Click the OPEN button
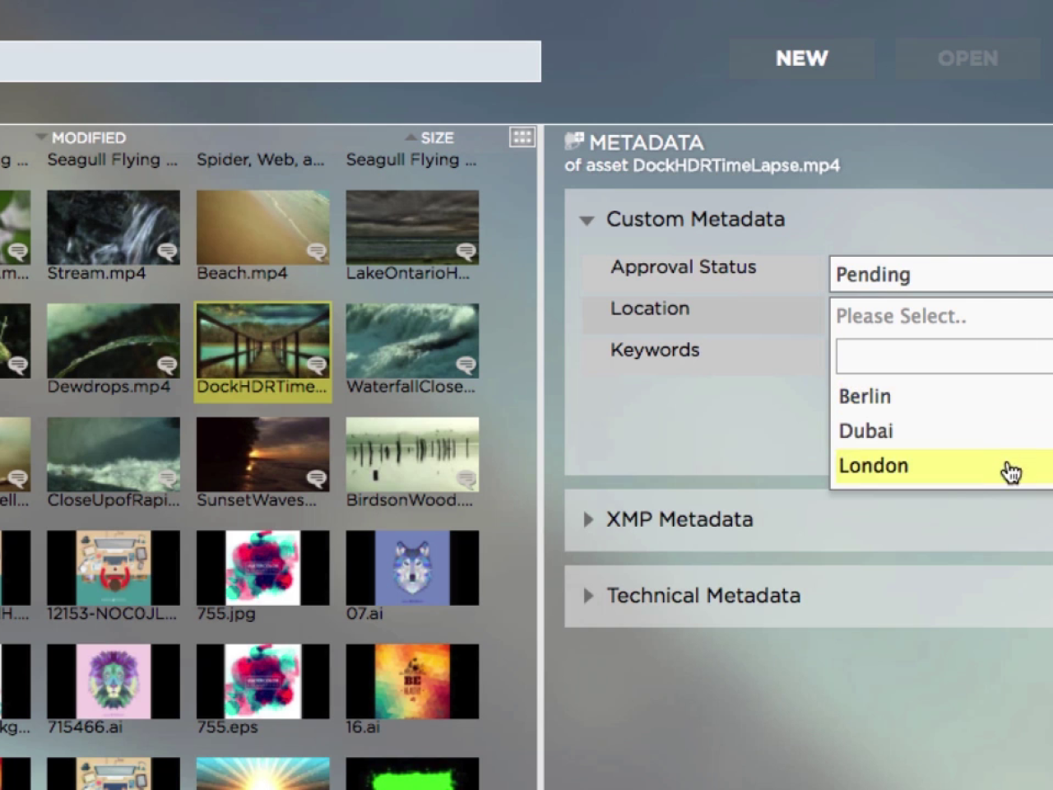Image resolution: width=1053 pixels, height=790 pixels. (x=967, y=58)
